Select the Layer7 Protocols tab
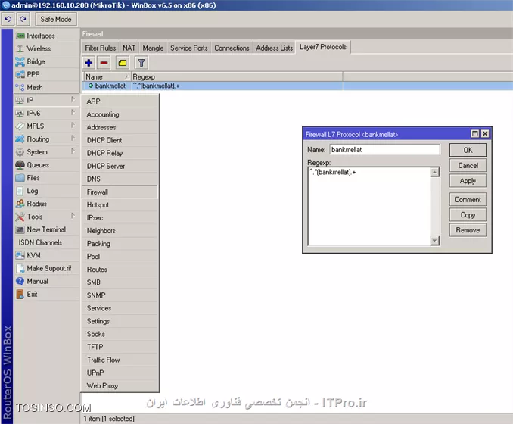The image size is (513, 424). tap(323, 47)
